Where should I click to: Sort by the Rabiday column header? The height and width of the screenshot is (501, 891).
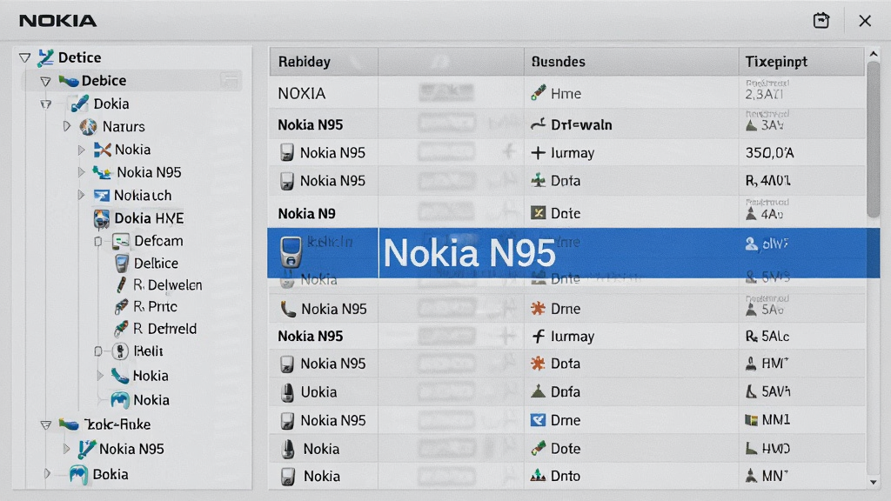pyautogui.click(x=324, y=62)
